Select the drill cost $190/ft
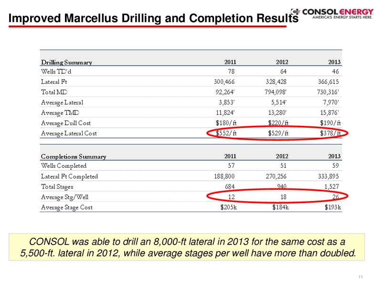 [330, 123]
